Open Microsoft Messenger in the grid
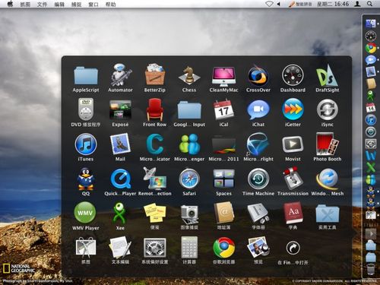The width and height of the screenshot is (380, 285). click(189, 144)
